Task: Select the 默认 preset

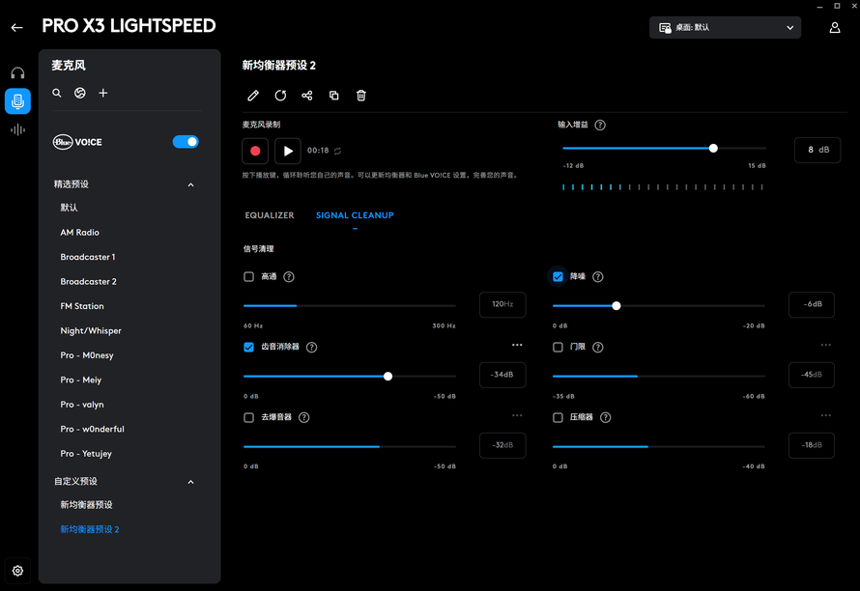Action: 70,208
